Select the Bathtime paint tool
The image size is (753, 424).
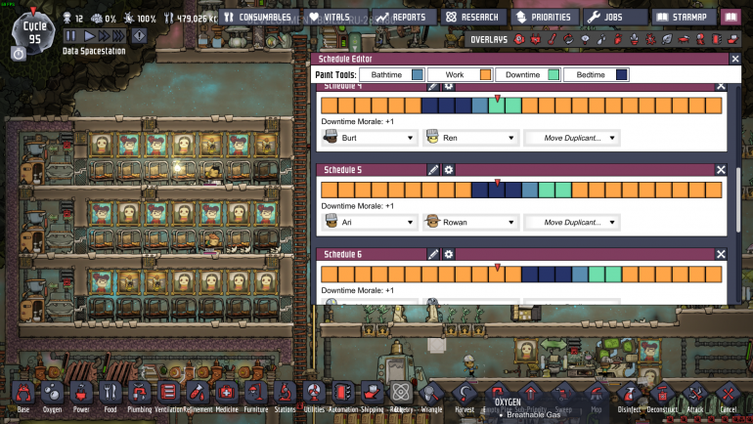tap(391, 75)
